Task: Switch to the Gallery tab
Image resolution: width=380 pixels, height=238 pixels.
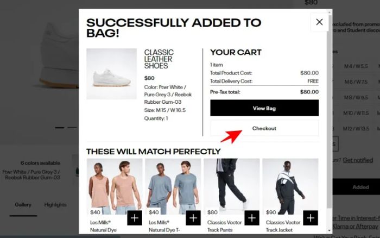Action: (x=23, y=205)
